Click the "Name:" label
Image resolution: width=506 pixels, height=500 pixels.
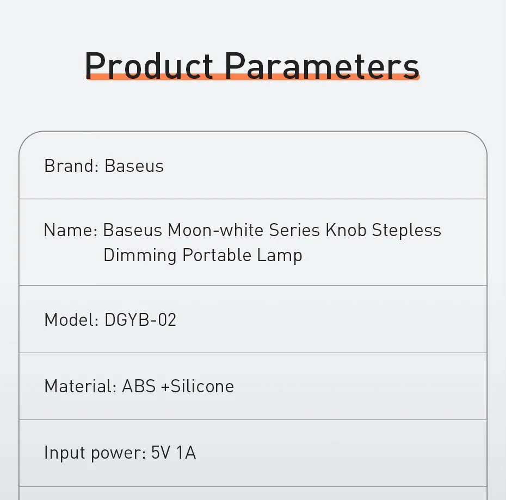70,230
